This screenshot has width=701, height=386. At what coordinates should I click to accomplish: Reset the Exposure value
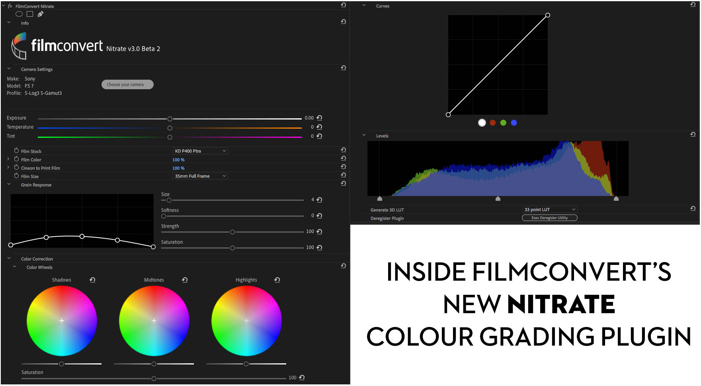click(x=319, y=118)
